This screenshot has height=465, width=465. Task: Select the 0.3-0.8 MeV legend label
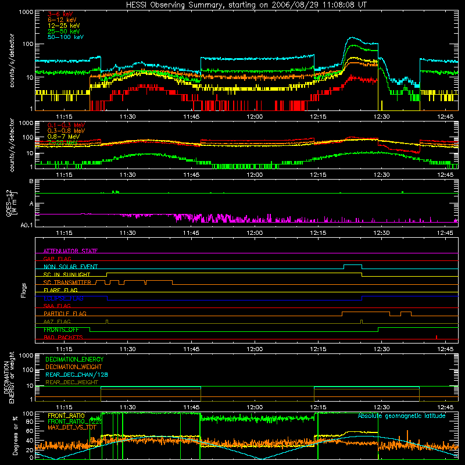[66, 131]
